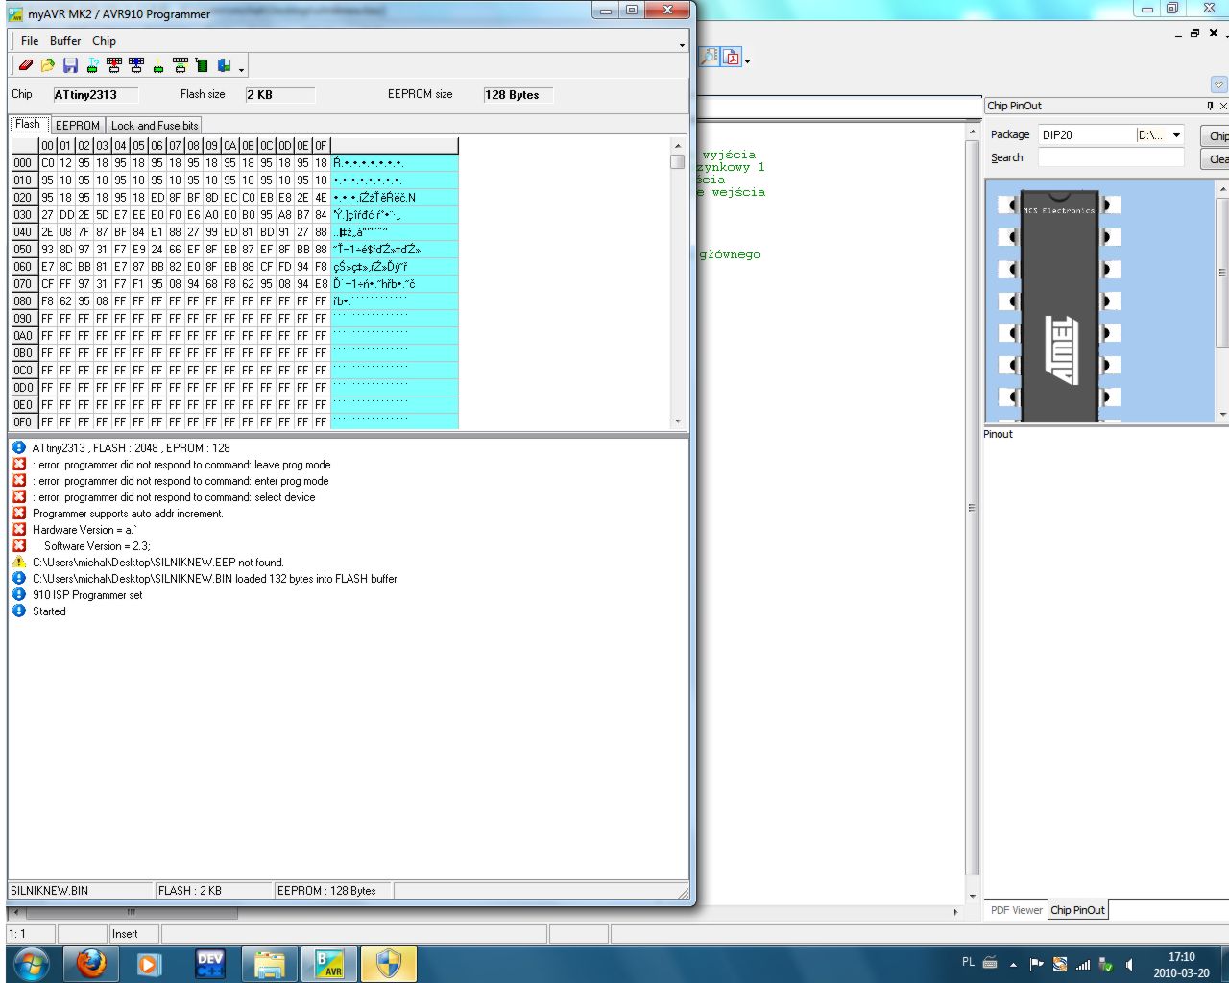Open the Lock and Fuse bits tab

pyautogui.click(x=154, y=126)
